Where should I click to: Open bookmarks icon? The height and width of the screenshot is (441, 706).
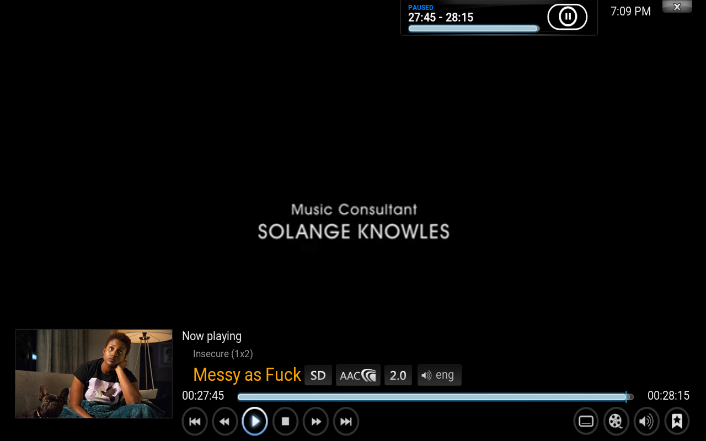pos(677,422)
